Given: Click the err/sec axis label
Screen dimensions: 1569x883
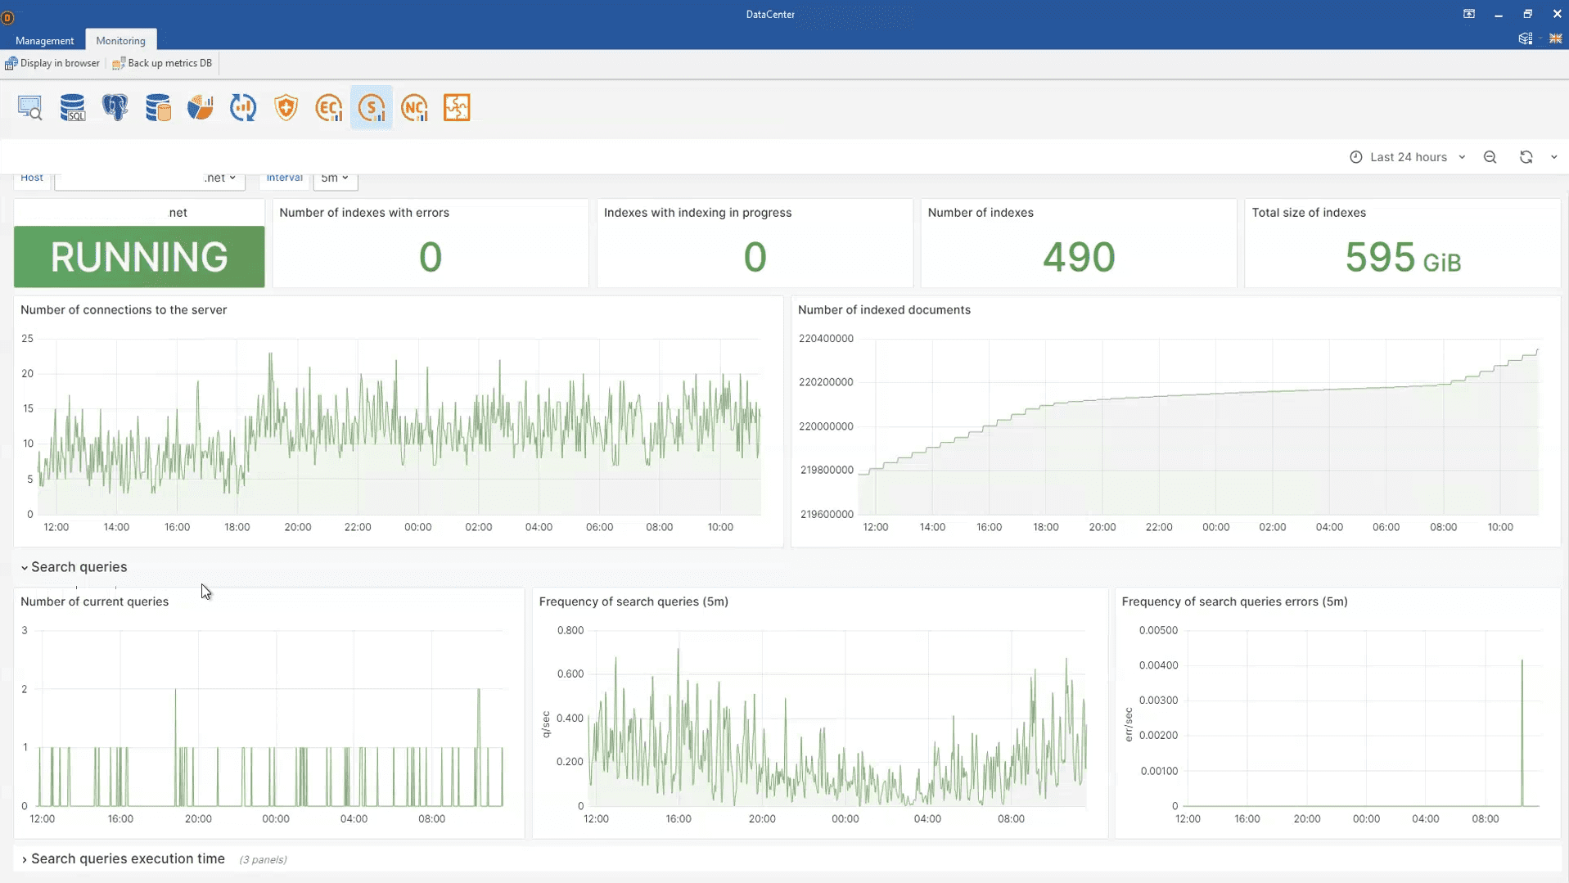Looking at the screenshot, I should point(1129,724).
